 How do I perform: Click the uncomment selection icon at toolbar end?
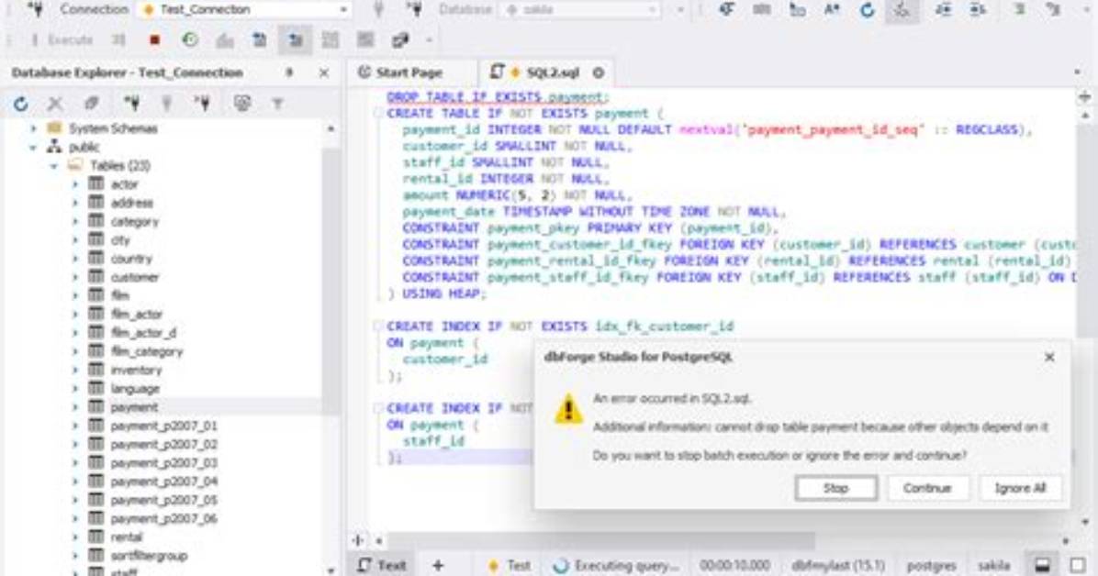pos(1054,9)
